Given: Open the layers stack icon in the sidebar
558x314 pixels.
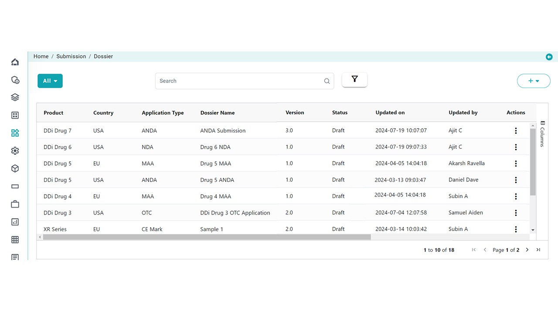Looking at the screenshot, I should (x=15, y=97).
